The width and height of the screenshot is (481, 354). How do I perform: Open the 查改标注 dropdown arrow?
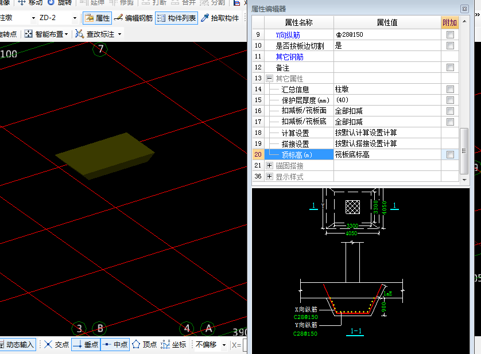(x=119, y=34)
